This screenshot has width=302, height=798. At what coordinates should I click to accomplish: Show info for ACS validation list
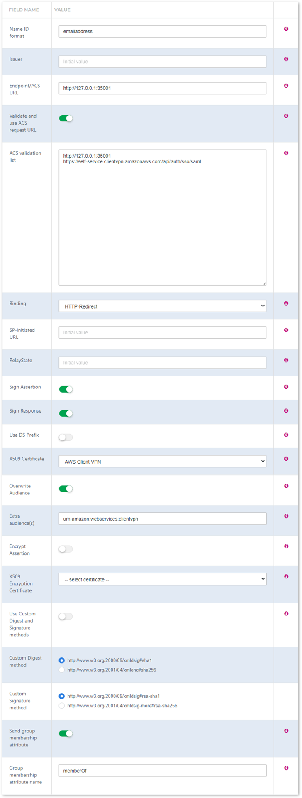(286, 153)
